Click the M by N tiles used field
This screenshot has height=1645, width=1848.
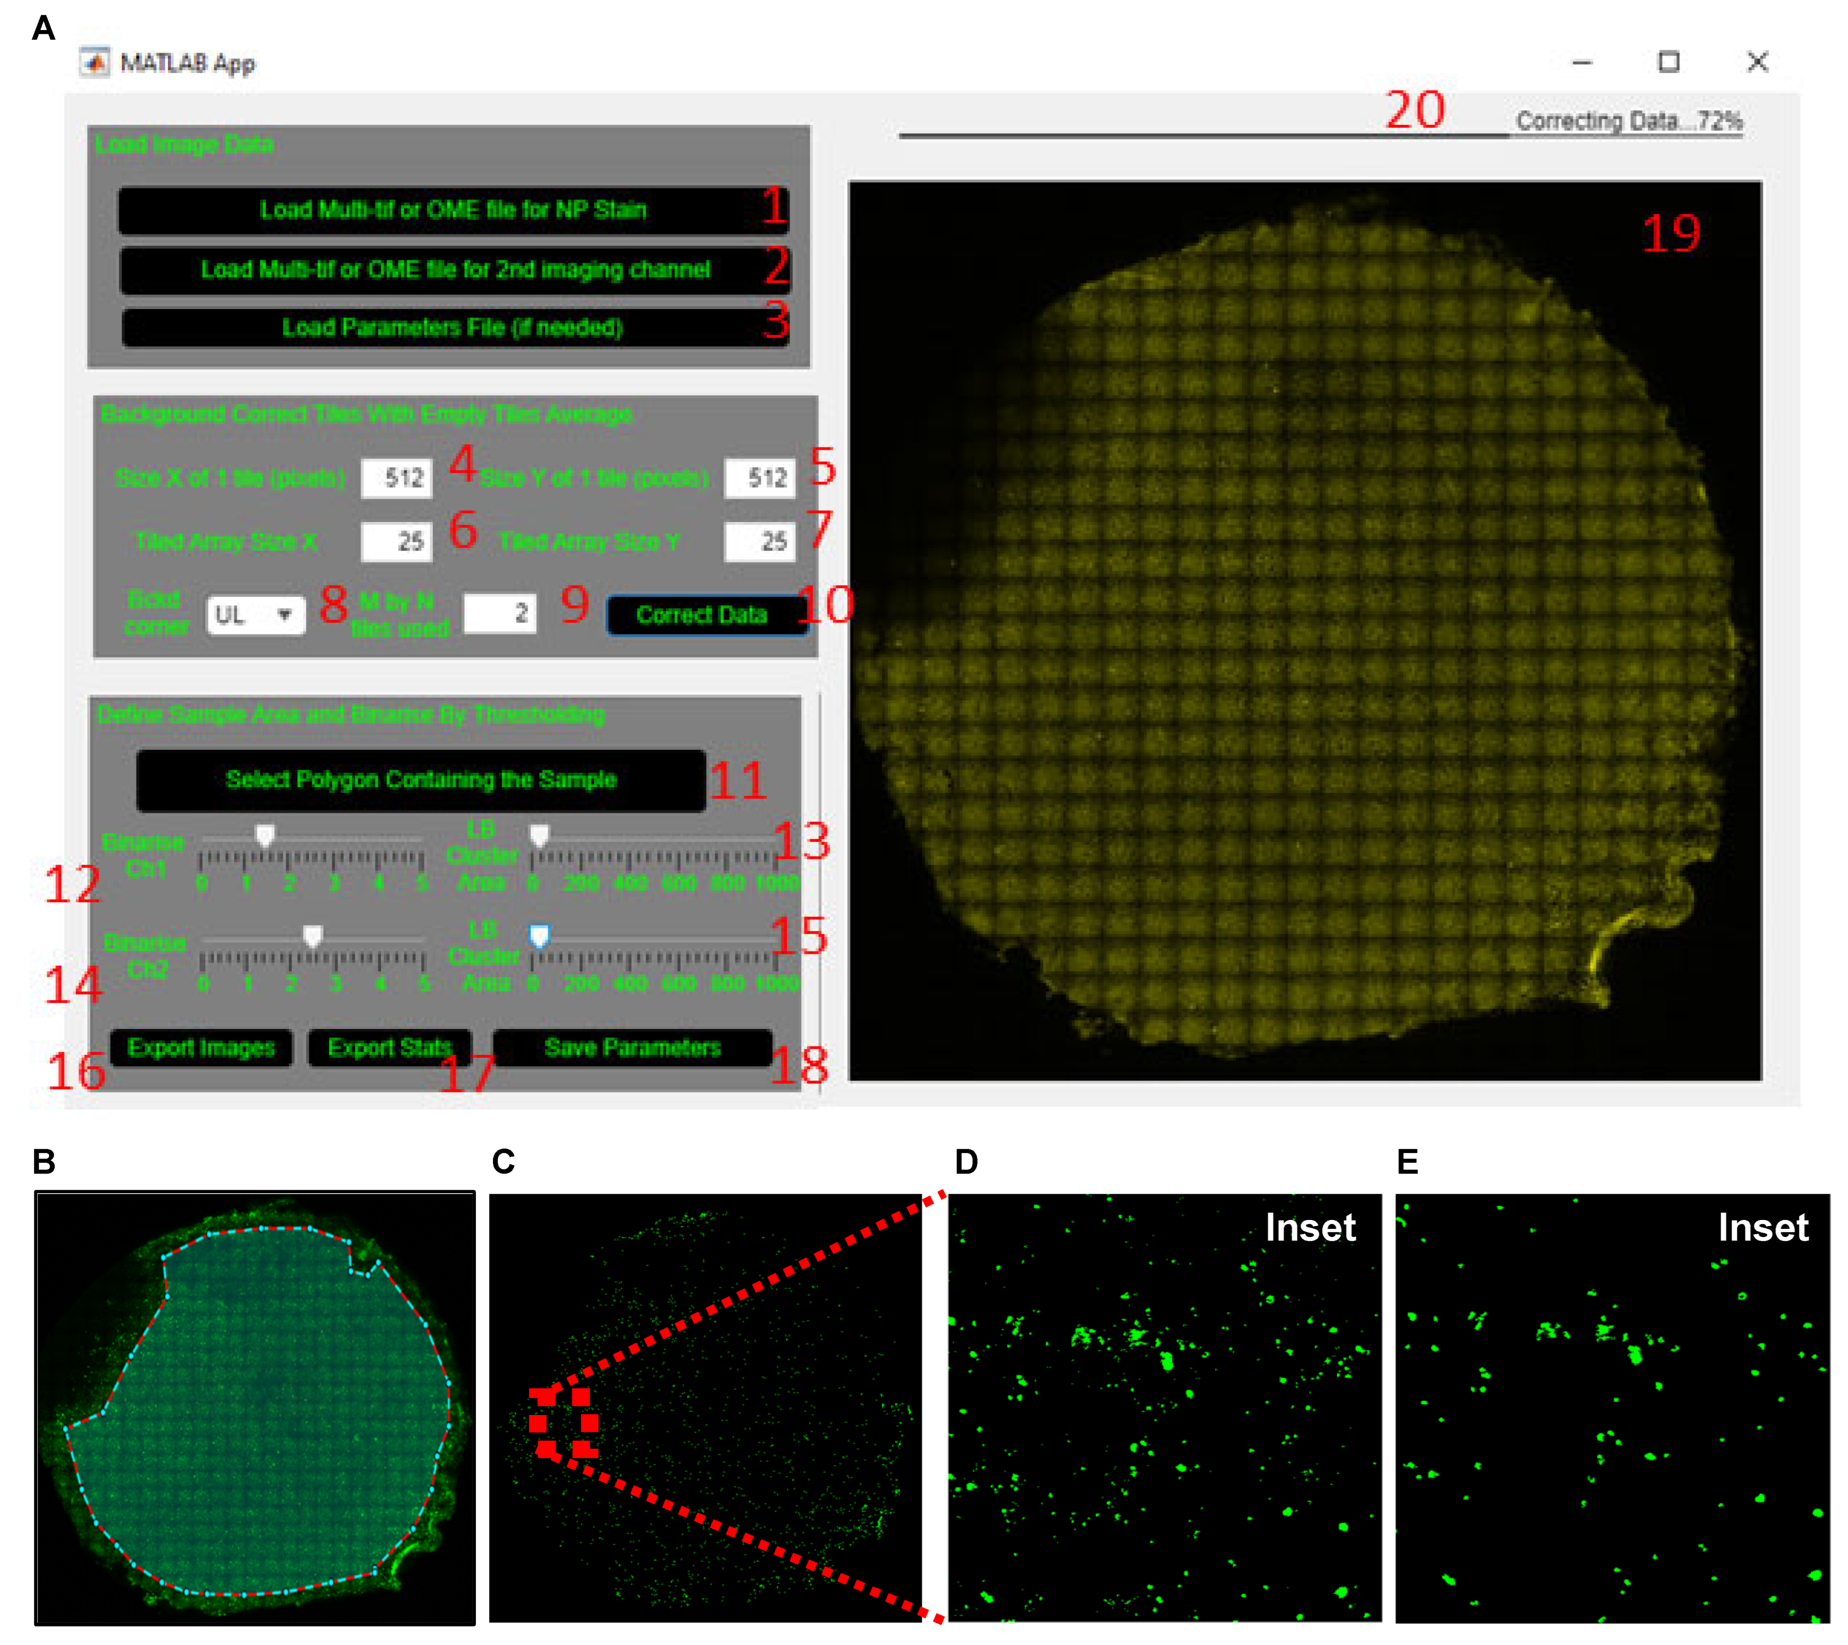click(x=500, y=614)
